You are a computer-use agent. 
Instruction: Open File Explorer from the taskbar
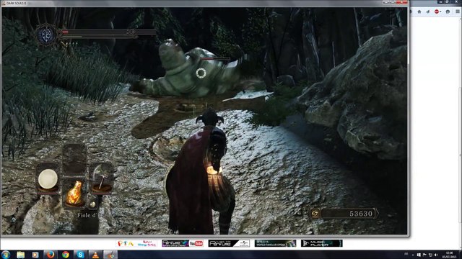point(21,255)
